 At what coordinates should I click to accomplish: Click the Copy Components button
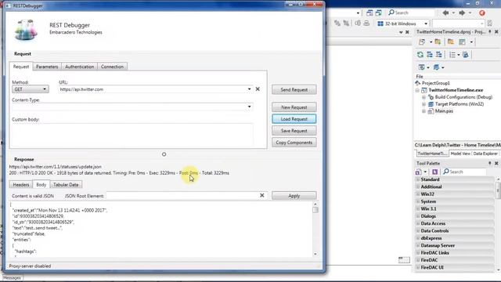pyautogui.click(x=294, y=143)
